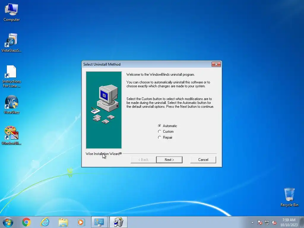The width and height of the screenshot is (304, 228).
Task: Click the Next button to continue
Action: [x=169, y=160]
